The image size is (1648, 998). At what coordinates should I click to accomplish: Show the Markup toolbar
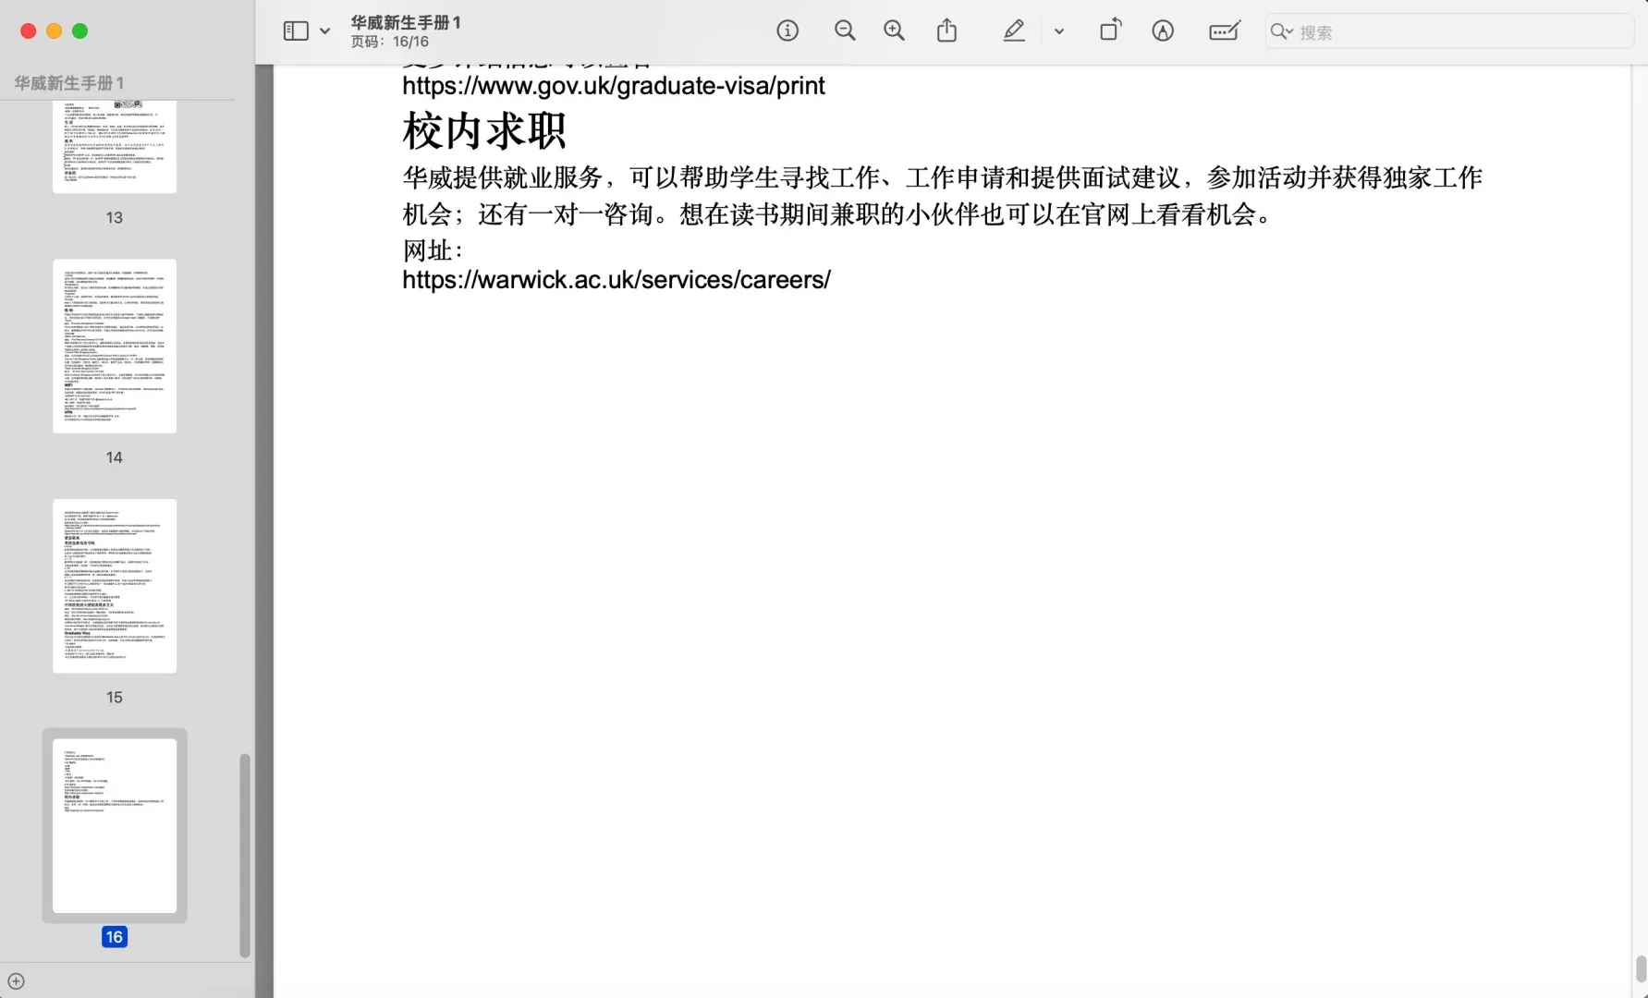point(1163,31)
